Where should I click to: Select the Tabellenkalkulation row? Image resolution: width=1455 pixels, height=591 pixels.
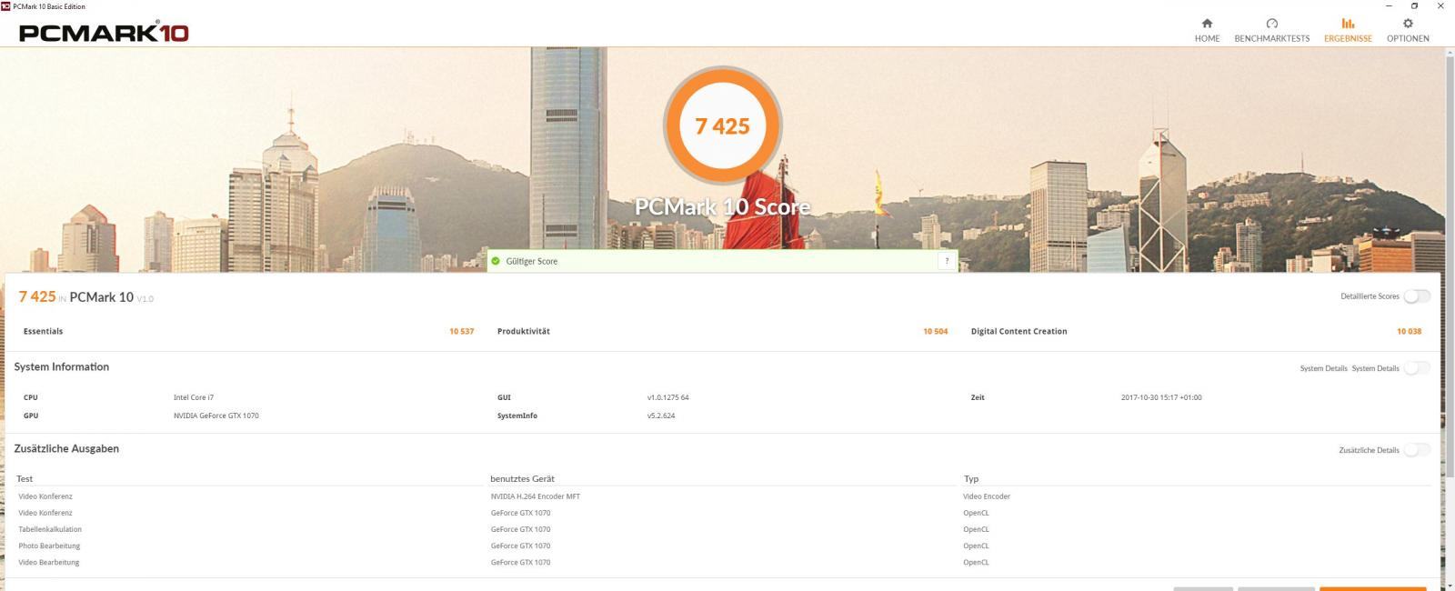click(723, 529)
